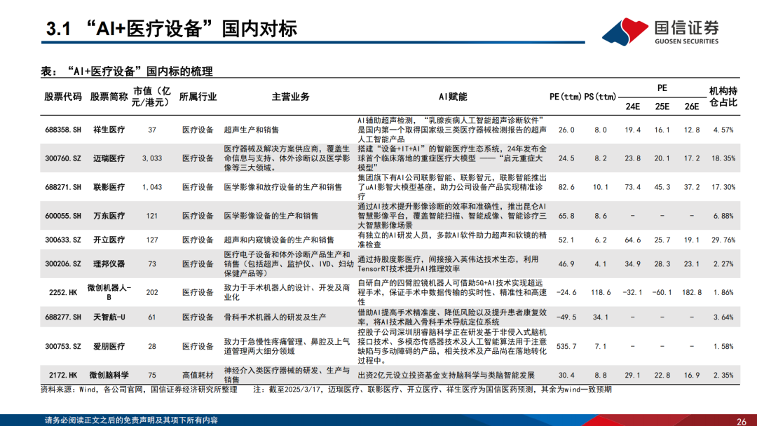The width and height of the screenshot is (757, 426).
Task: Click the PE(ttm) column header
Action: 566,97
